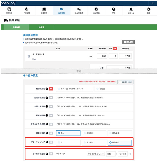Select ポスト便 (宅配便スピード) delivery option

point(75,89)
